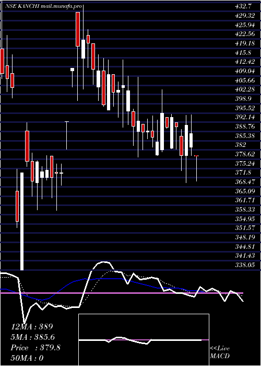Click the NSE KANCHI mail.munafa.pro title text

click(43, 6)
